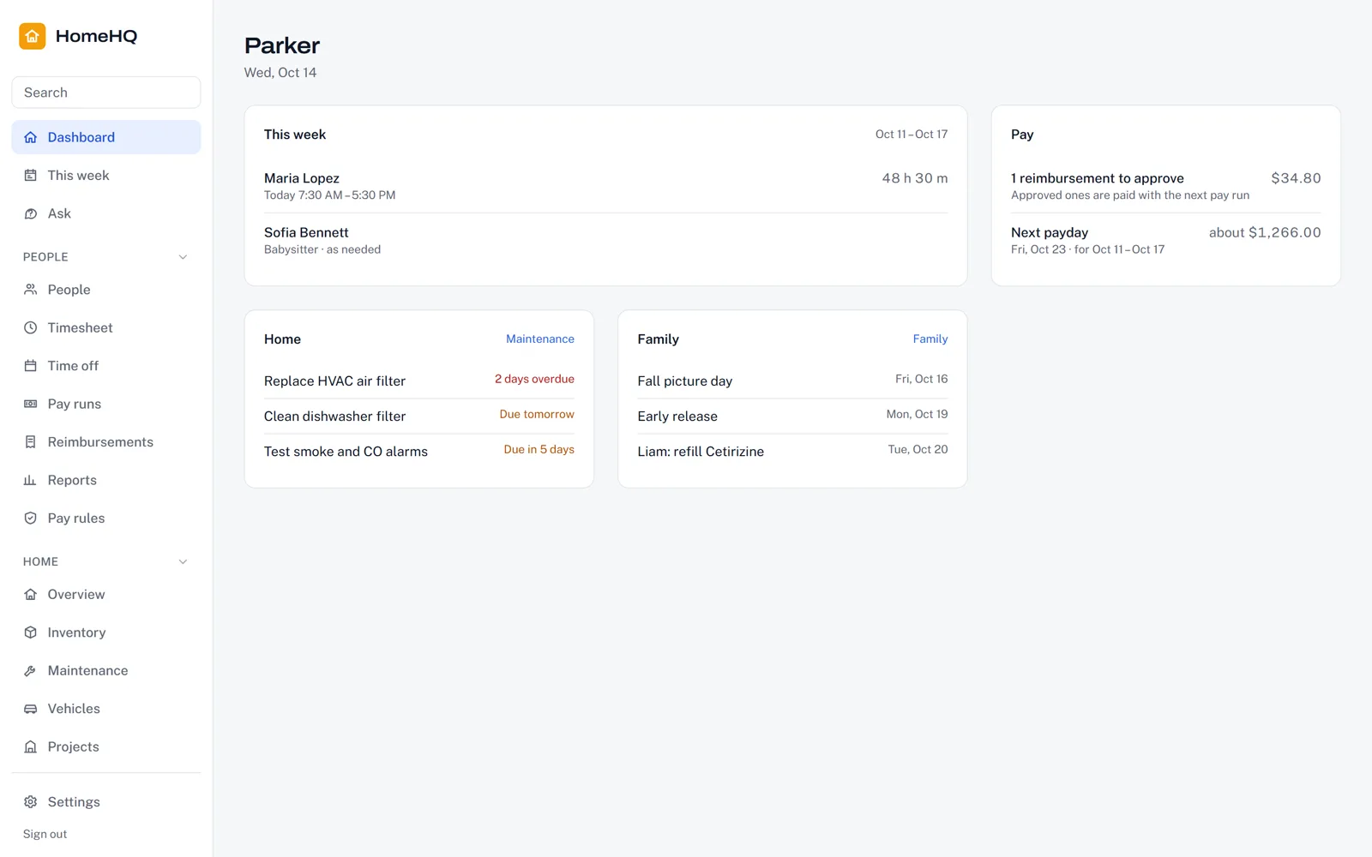Click the Reports bar chart icon
The image size is (1372, 857).
31,480
